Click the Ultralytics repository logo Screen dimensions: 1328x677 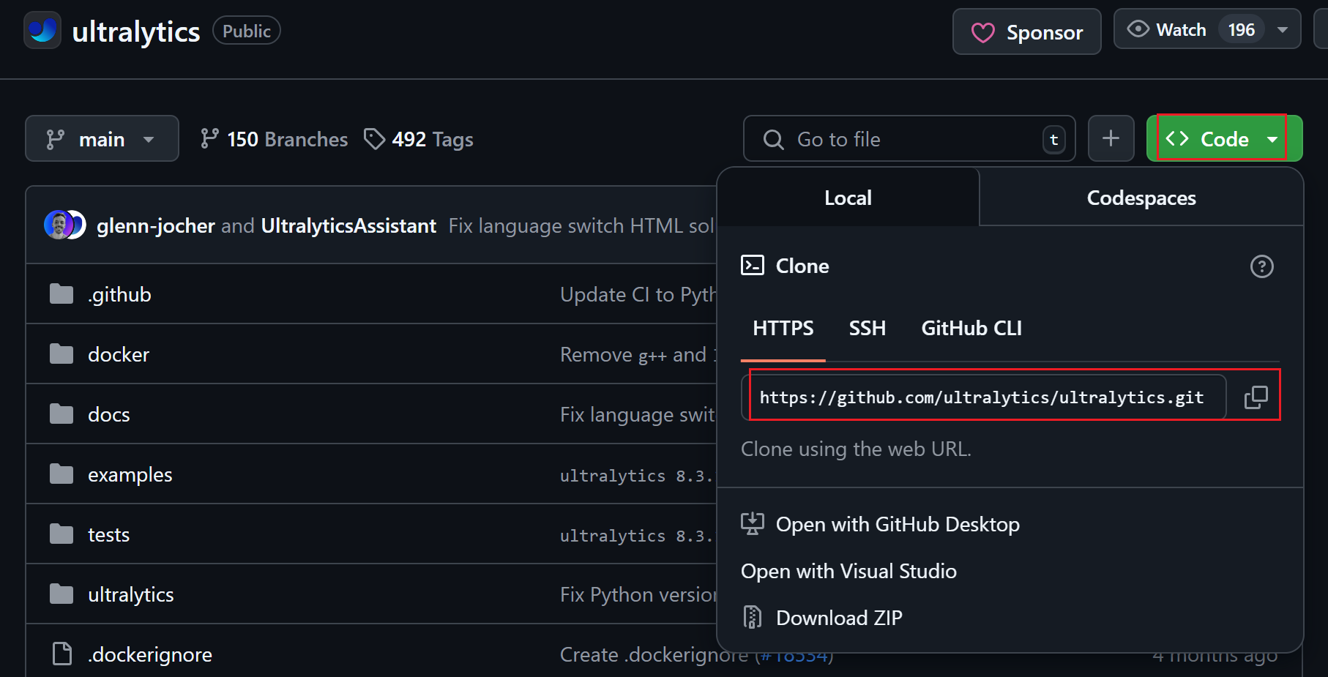(x=42, y=31)
